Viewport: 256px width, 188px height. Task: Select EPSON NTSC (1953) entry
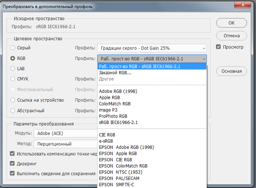[x=152, y=172]
